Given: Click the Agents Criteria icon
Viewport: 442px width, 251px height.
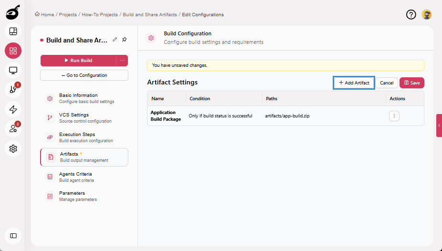Looking at the screenshot, I should [50, 177].
